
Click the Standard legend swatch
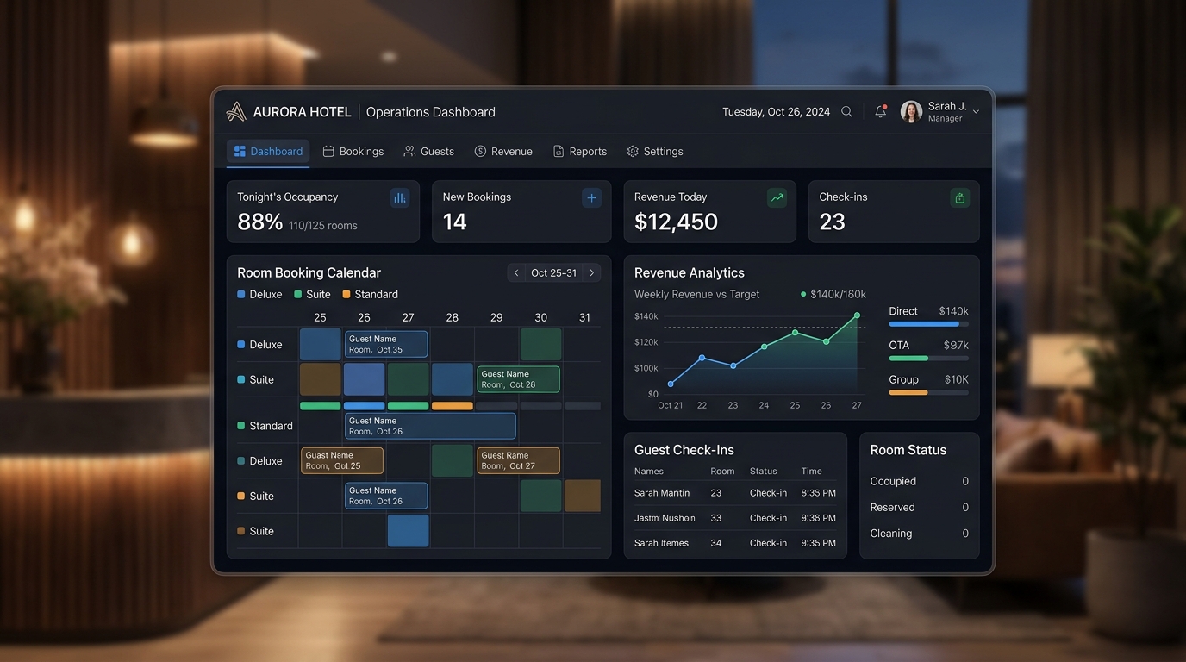coord(346,294)
